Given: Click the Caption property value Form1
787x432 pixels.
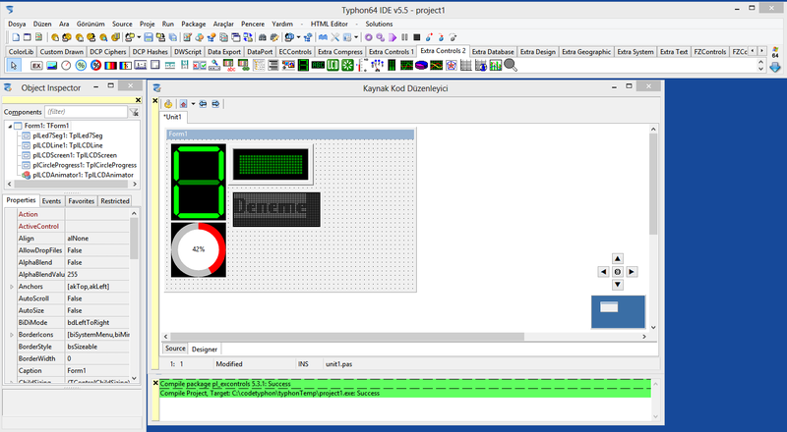Looking at the screenshot, I should (97, 371).
